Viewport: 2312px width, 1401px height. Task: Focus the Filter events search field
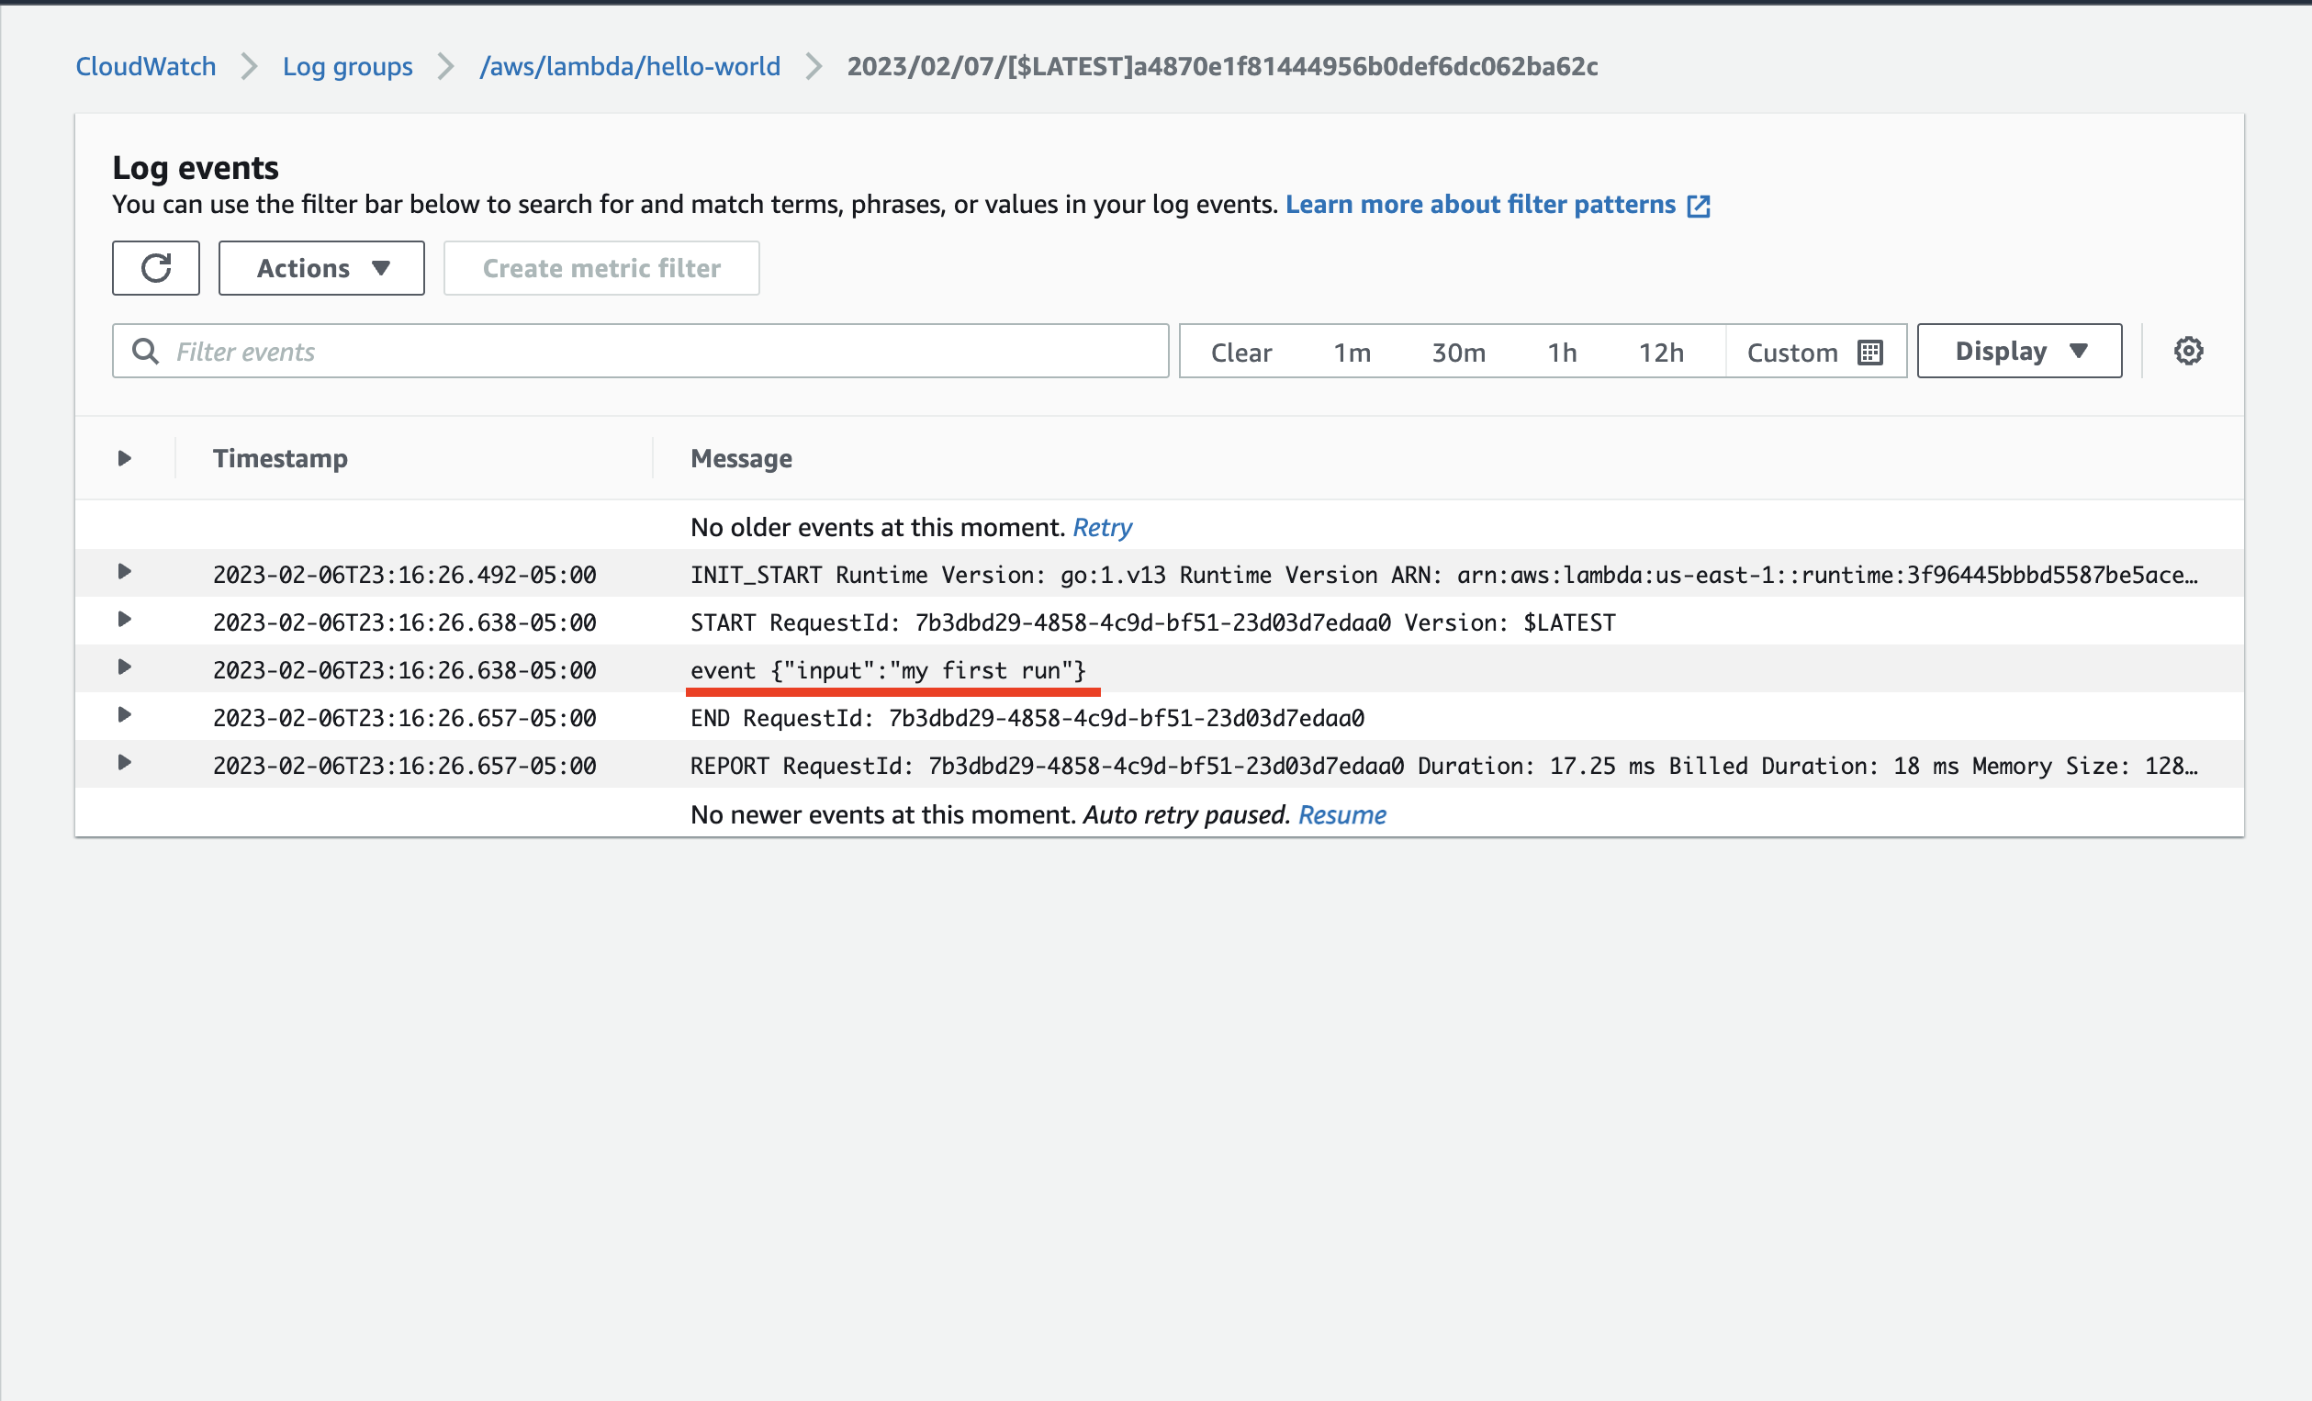click(x=641, y=352)
